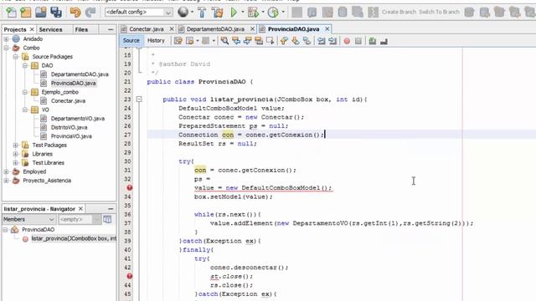Click the Redo arrow icon
The height and width of the screenshot is (301, 536).
[x=90, y=13]
